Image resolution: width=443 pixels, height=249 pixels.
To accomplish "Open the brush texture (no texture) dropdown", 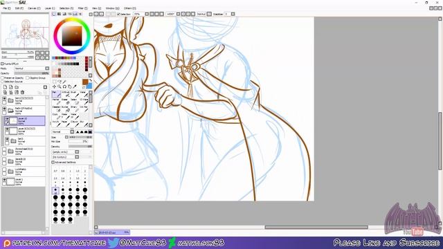I will pos(77,157).
